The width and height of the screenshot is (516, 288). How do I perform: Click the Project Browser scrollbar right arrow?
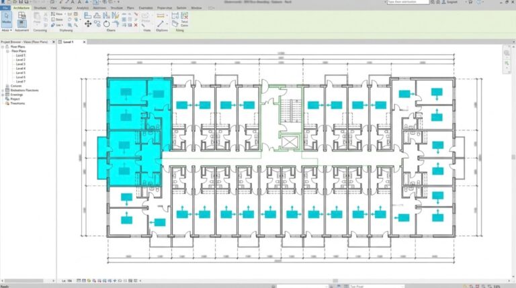54,281
